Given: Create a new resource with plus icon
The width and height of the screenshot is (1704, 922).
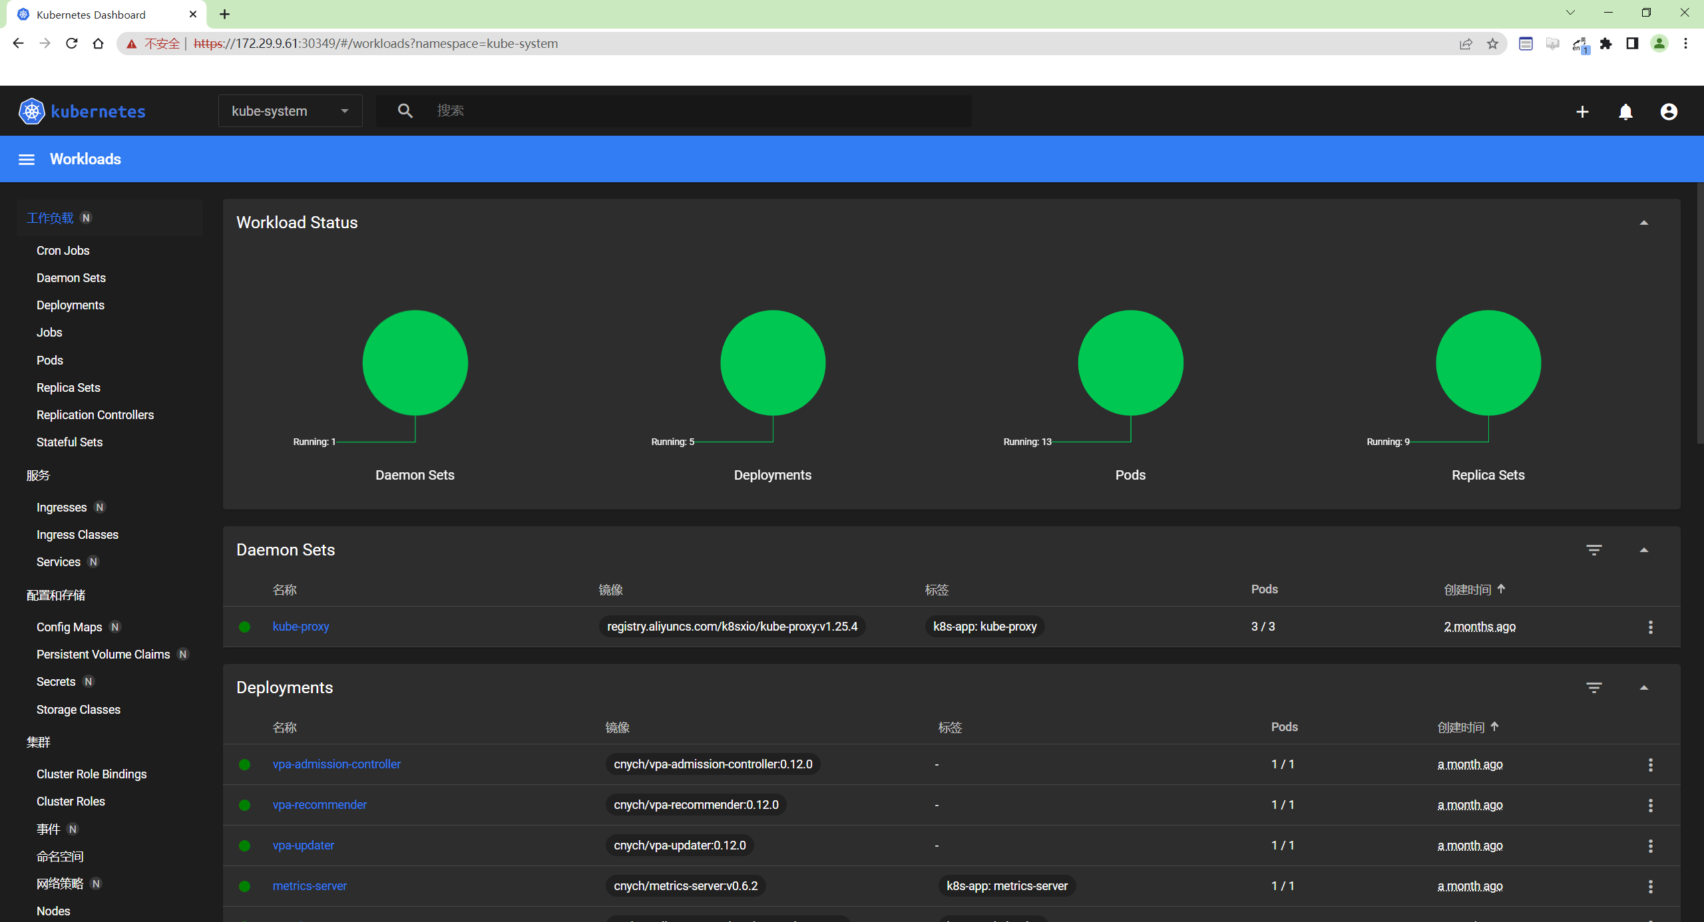Looking at the screenshot, I should 1582,112.
